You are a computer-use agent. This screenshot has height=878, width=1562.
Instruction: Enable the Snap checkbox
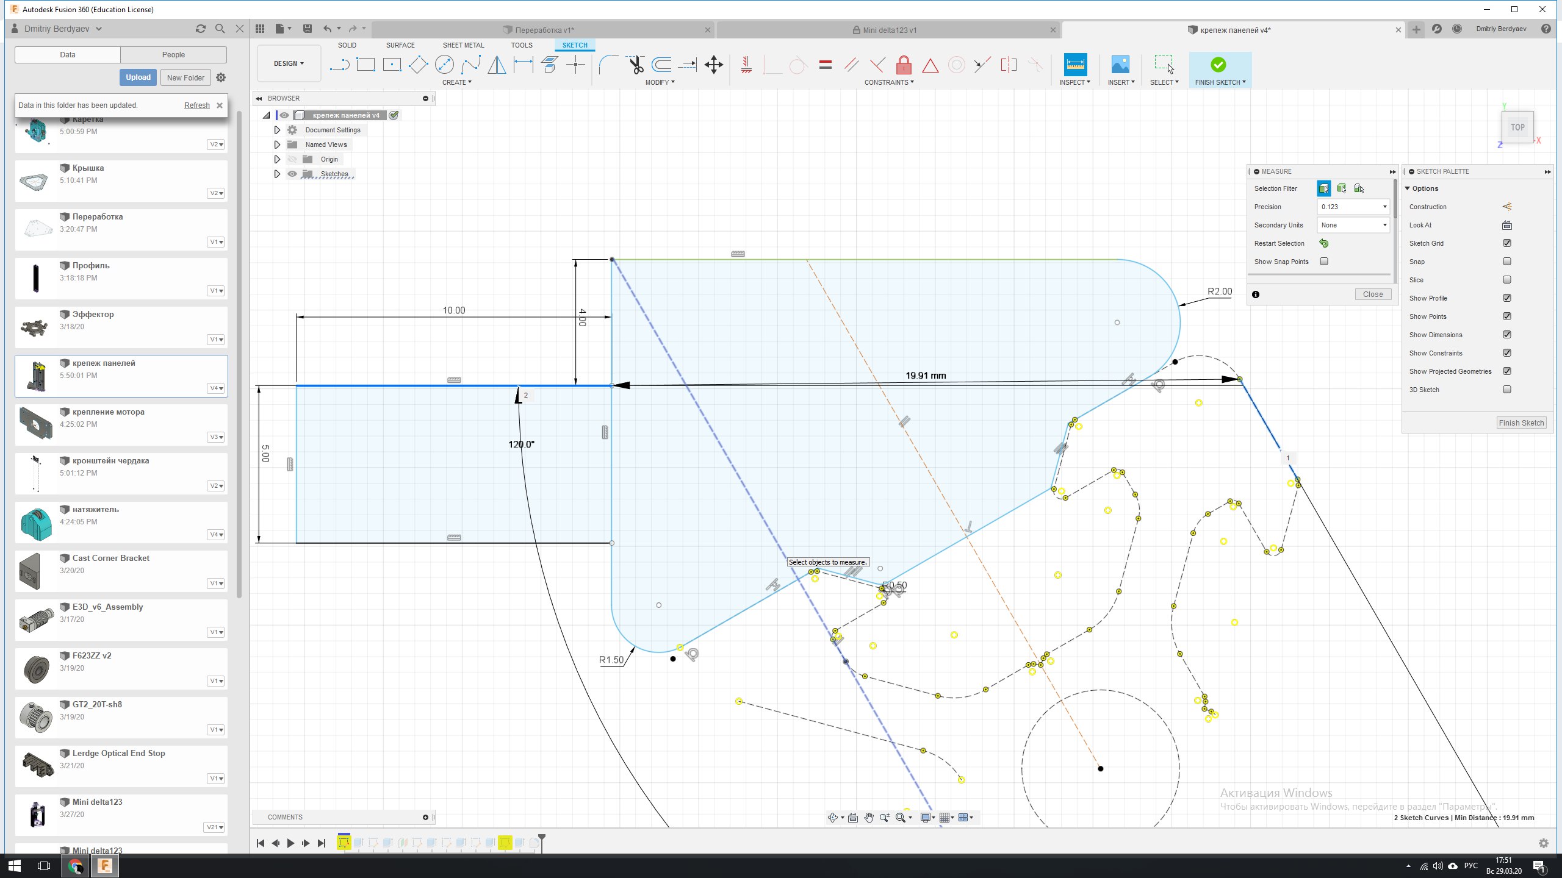(x=1506, y=262)
